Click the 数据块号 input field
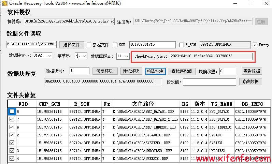This screenshot has height=164, width=272. 80,71
